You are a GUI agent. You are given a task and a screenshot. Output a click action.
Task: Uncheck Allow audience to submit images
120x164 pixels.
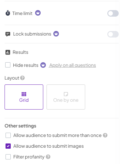pyautogui.click(x=8, y=146)
